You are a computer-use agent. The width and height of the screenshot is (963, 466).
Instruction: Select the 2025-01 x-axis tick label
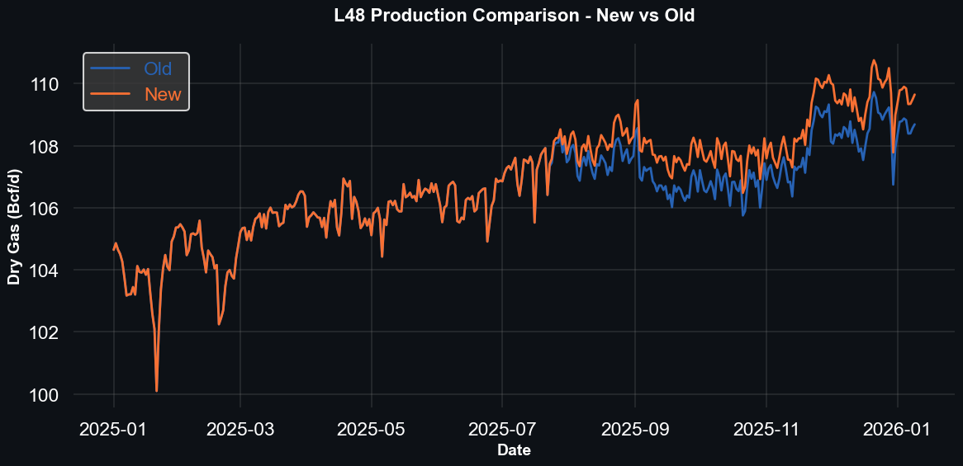pos(114,429)
